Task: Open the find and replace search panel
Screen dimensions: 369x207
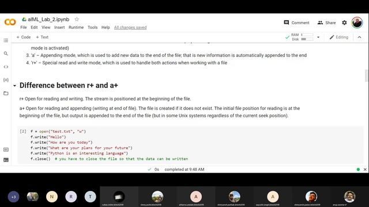Action: click(x=6, y=53)
